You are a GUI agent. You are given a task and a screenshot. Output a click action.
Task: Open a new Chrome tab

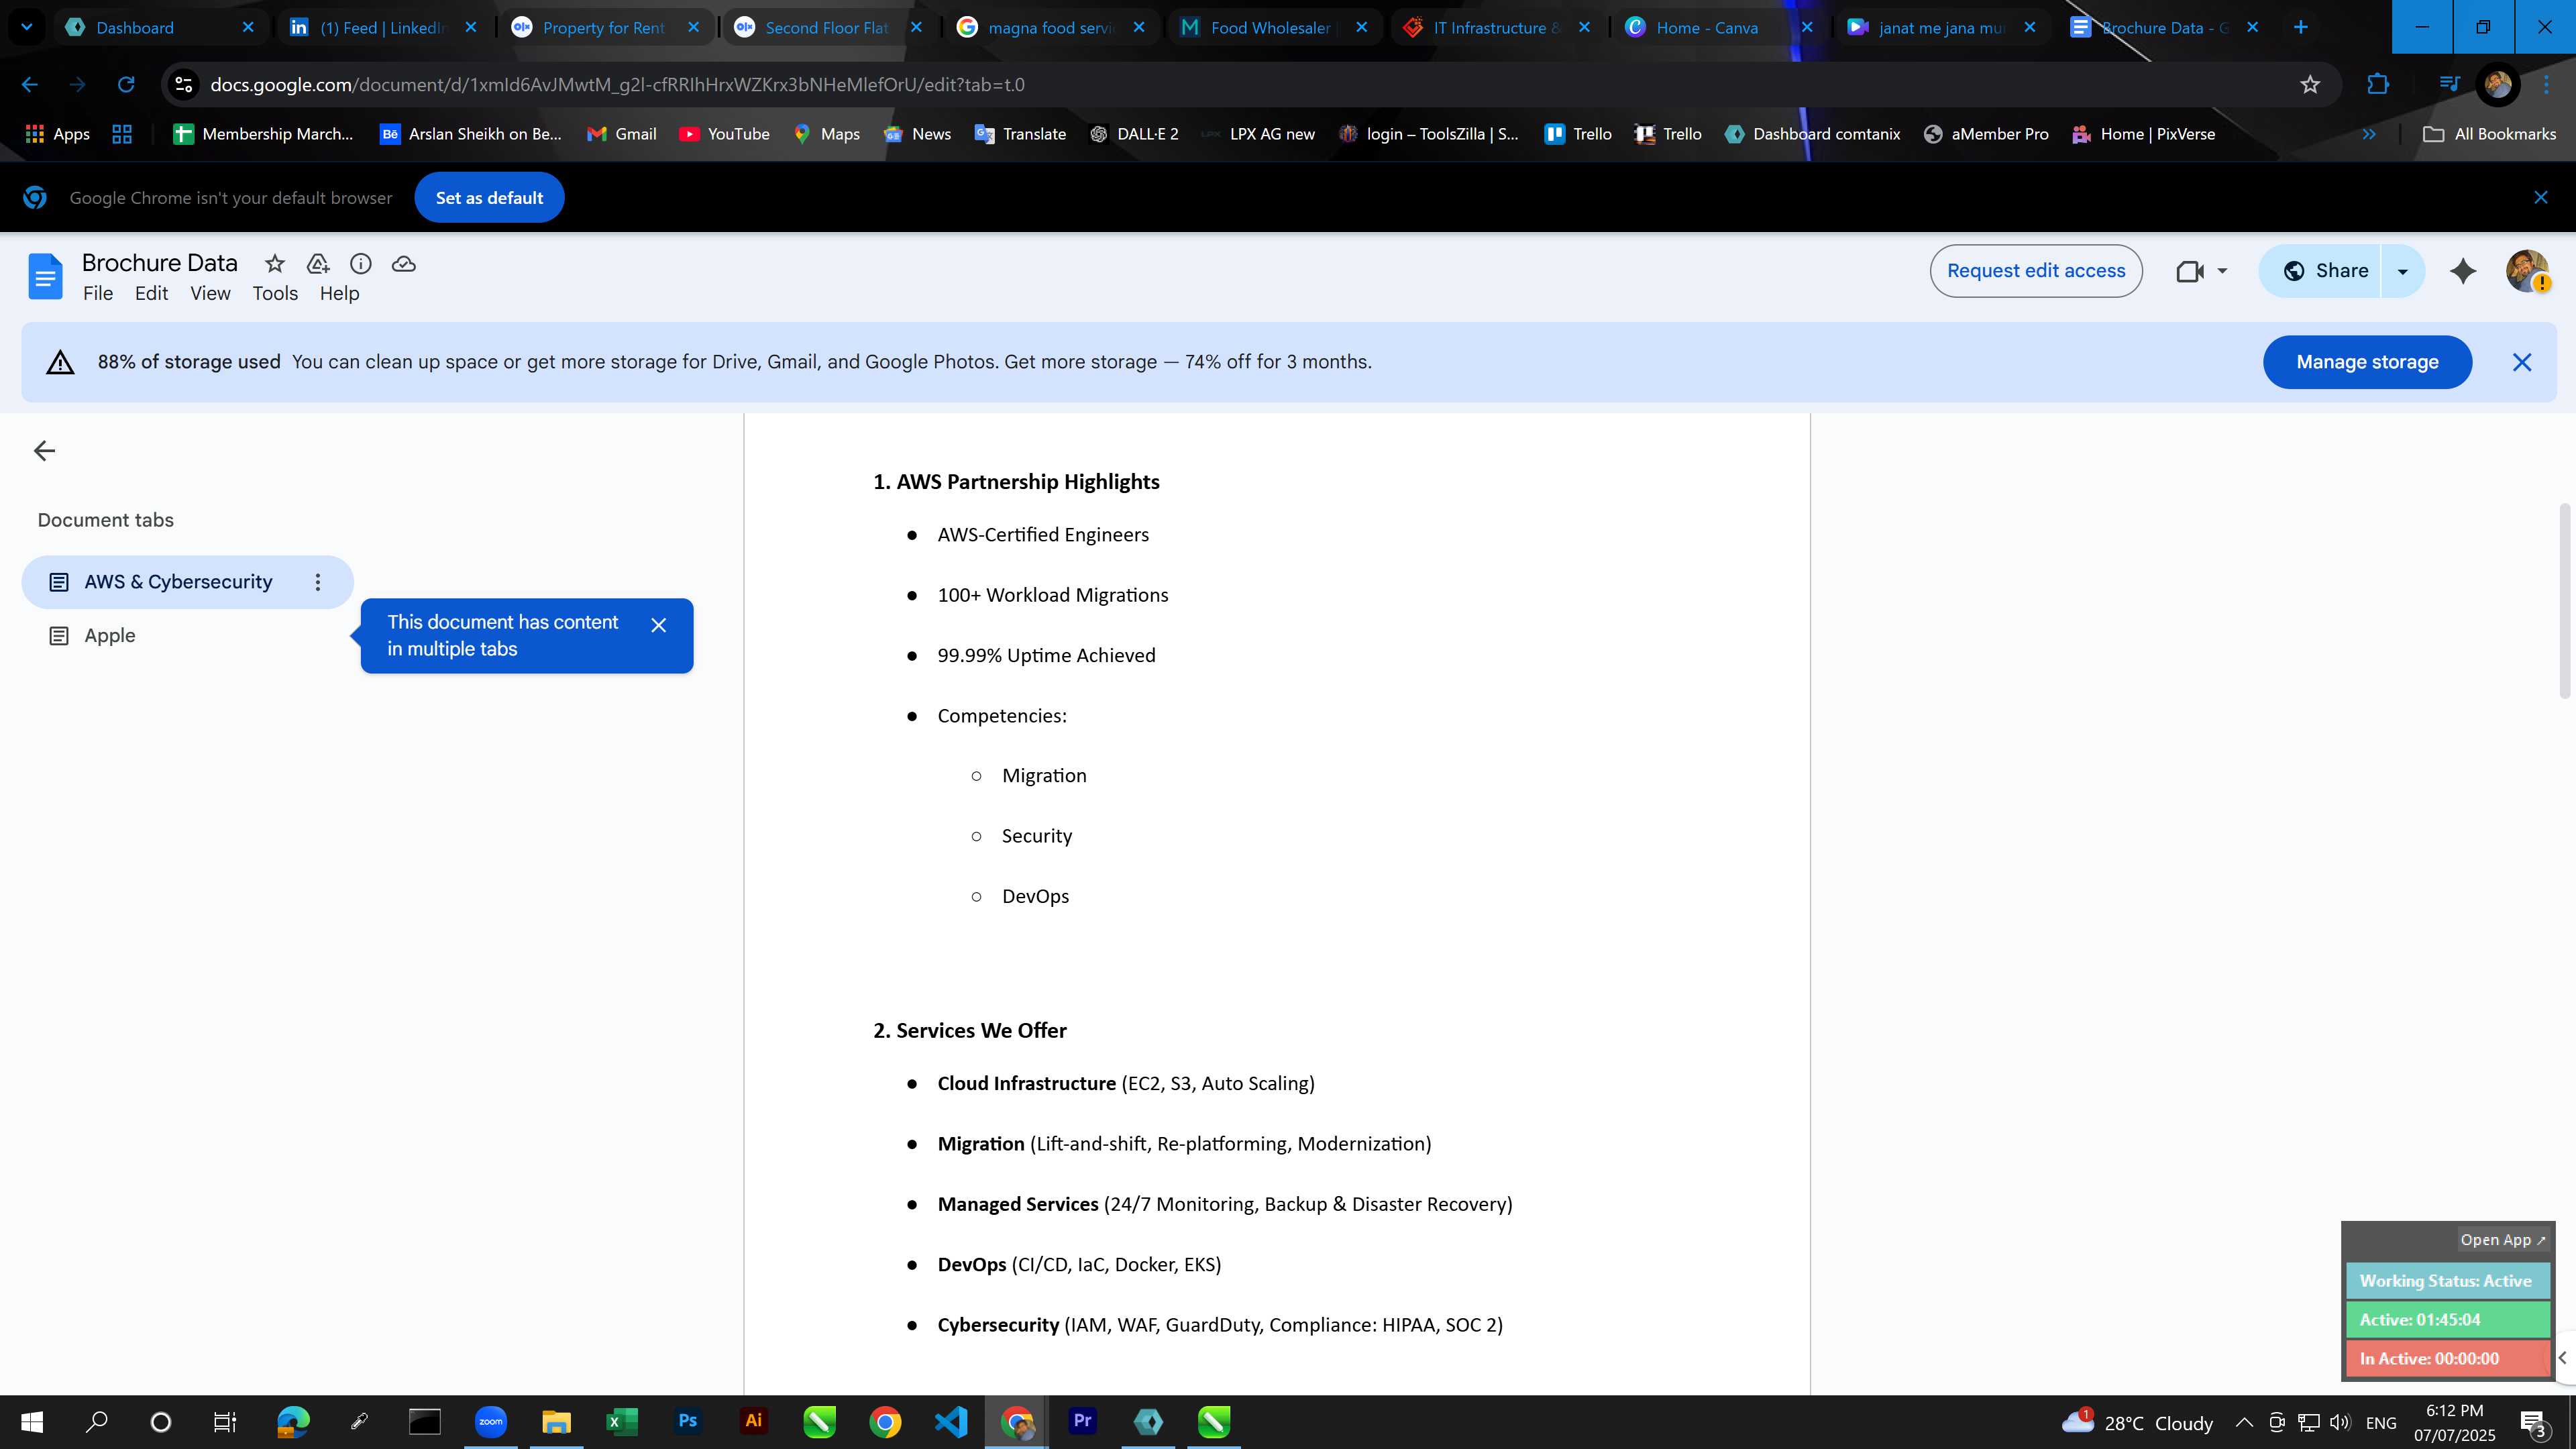pos(2300,27)
